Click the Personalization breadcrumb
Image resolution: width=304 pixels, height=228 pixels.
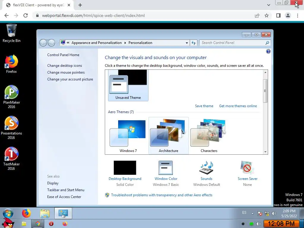point(140,43)
